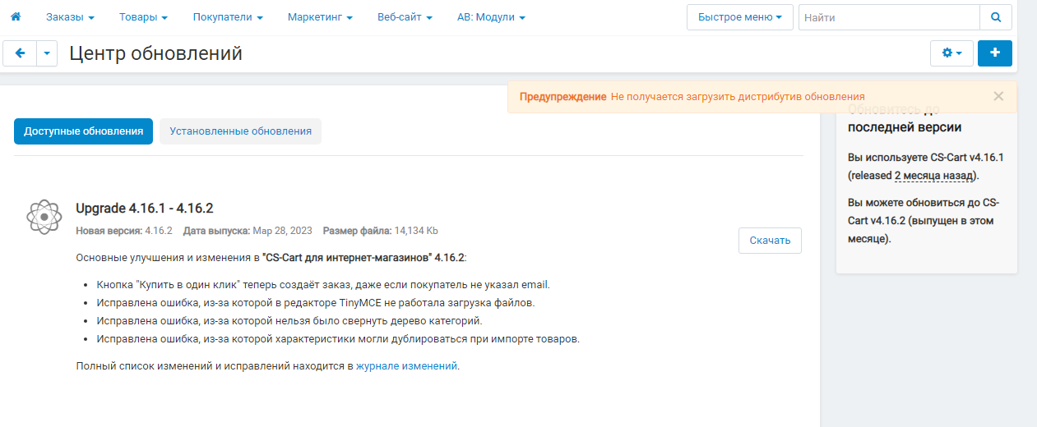This screenshot has height=427, width=1037.
Task: Select the Доступные обновления tab
Action: pos(83,131)
